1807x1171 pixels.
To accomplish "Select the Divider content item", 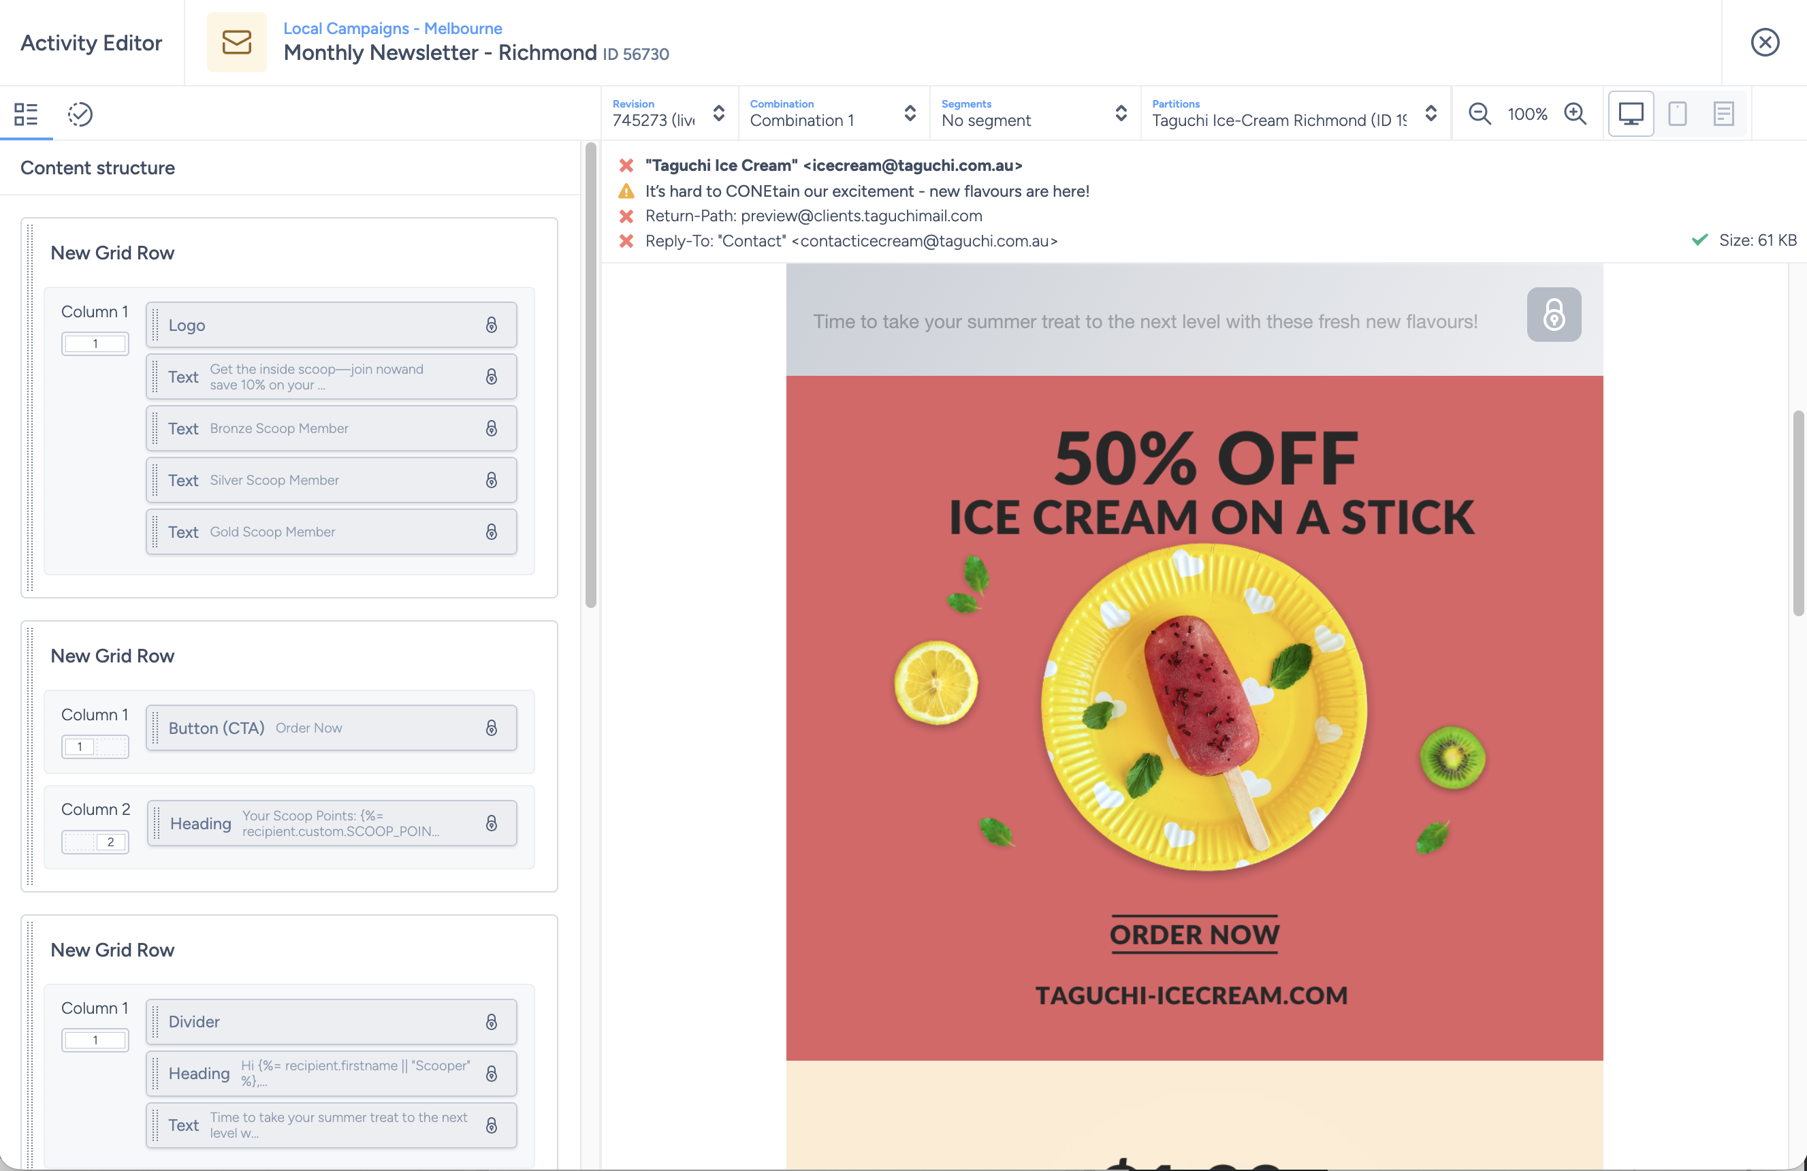I will 331,1021.
